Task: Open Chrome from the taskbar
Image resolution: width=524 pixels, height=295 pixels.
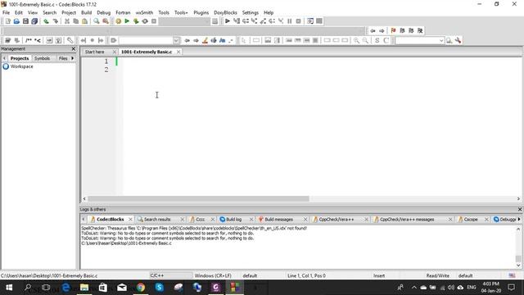Action: (141, 288)
